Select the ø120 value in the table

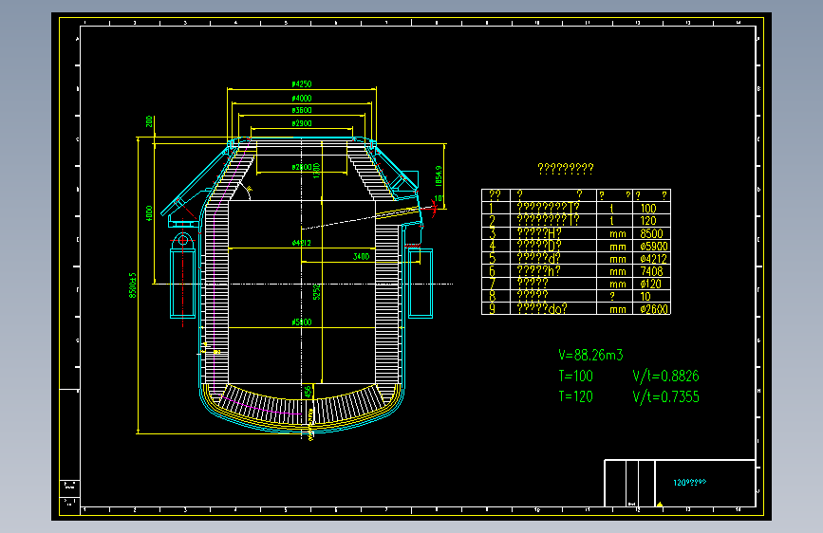[651, 284]
